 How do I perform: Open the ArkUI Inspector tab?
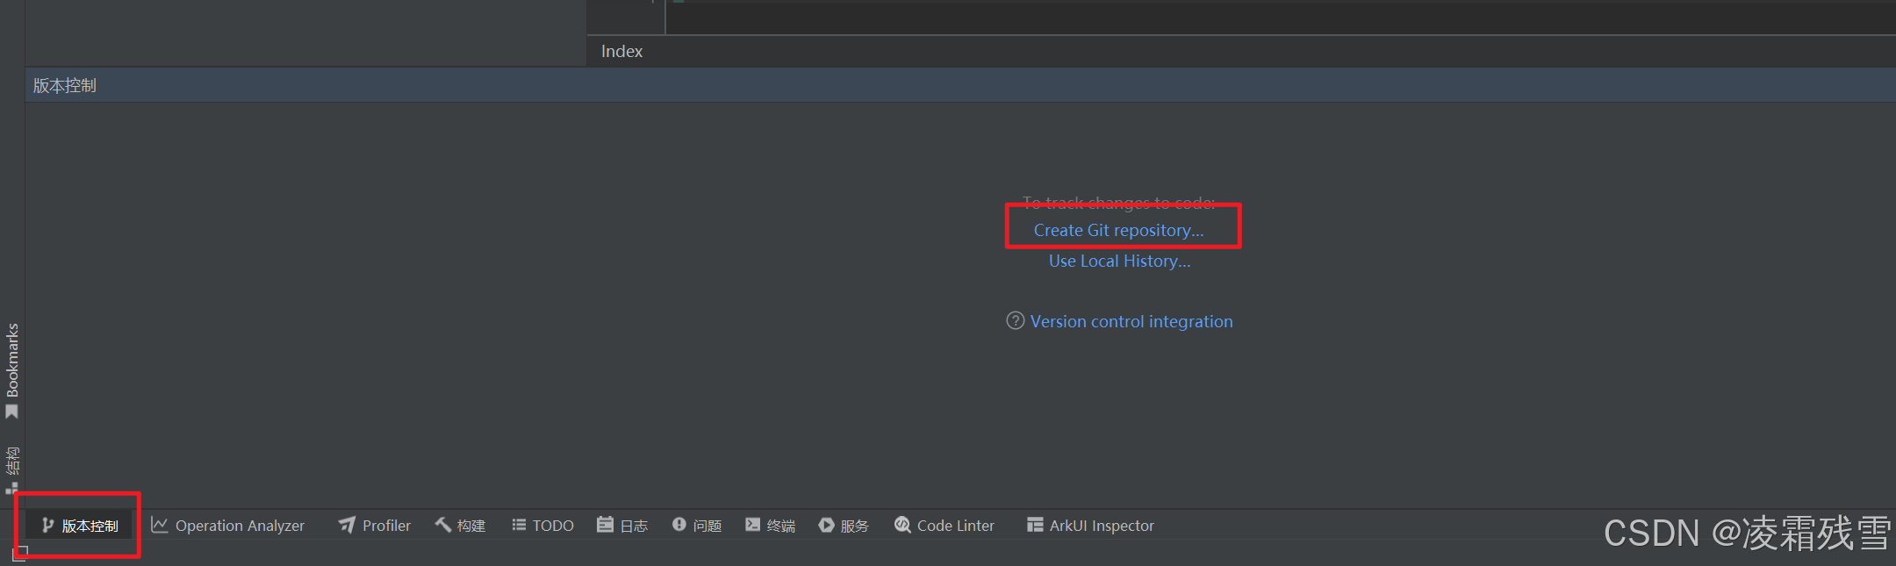pyautogui.click(x=1090, y=526)
